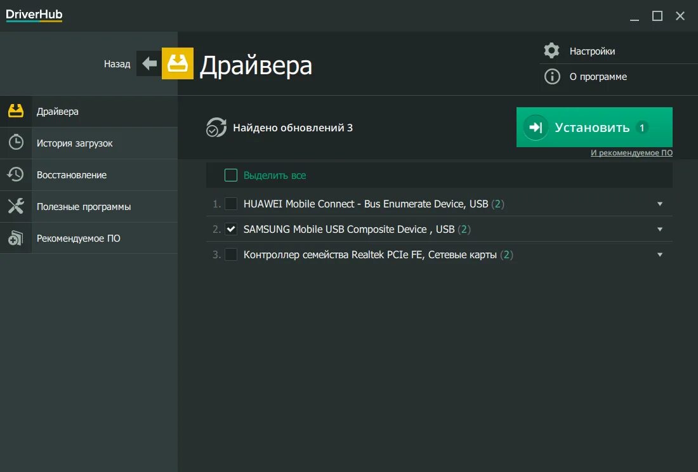Click the About program info icon
The width and height of the screenshot is (698, 472).
pyautogui.click(x=552, y=77)
